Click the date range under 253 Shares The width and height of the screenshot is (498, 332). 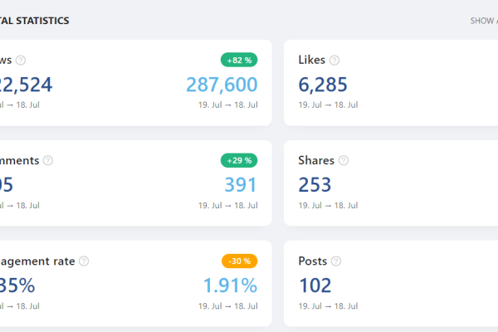(328, 205)
